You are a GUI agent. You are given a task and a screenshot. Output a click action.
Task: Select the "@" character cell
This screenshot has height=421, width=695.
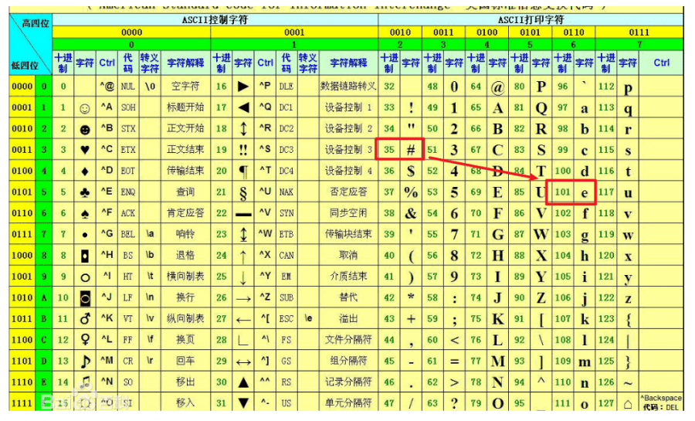[x=498, y=86]
